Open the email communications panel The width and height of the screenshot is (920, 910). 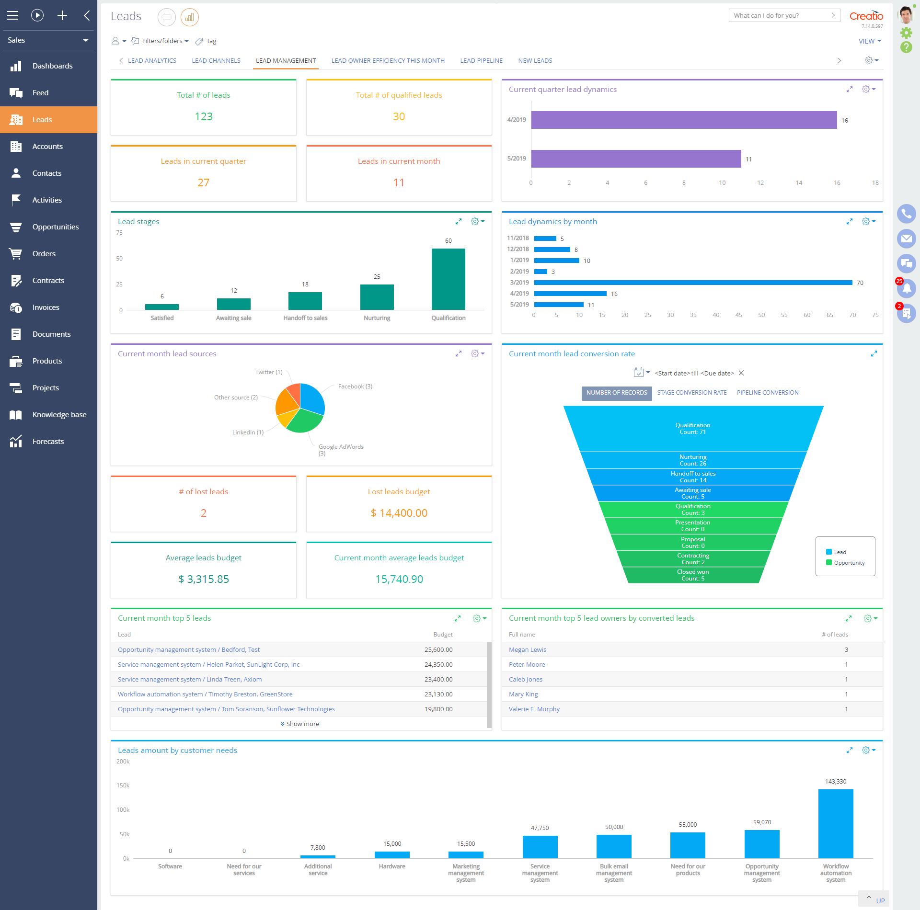pyautogui.click(x=906, y=239)
